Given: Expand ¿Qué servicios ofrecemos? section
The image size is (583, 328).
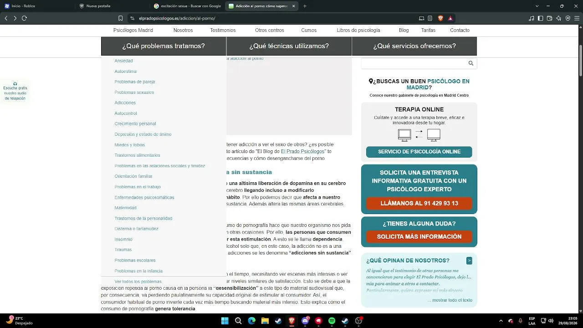Looking at the screenshot, I should 414,46.
